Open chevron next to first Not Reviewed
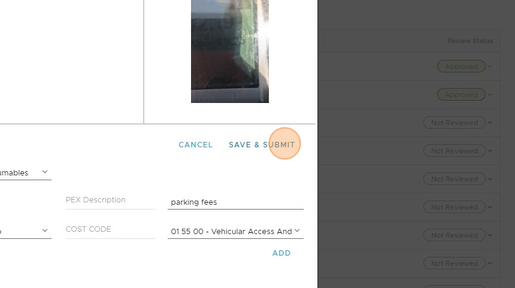Image resolution: width=515 pixels, height=288 pixels. click(x=490, y=123)
